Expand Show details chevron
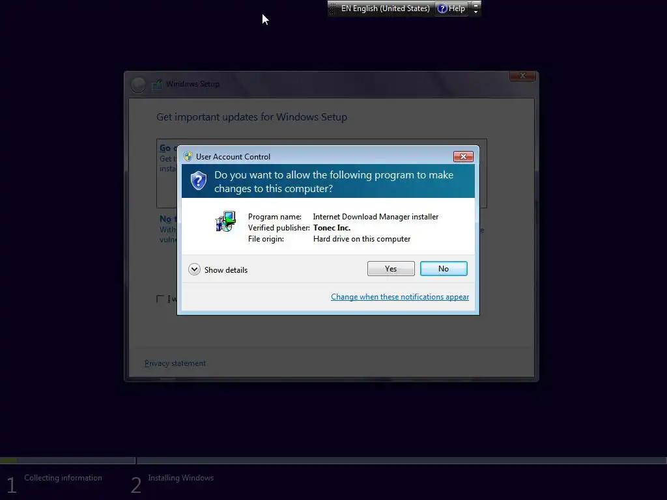The width and height of the screenshot is (667, 500). (194, 270)
